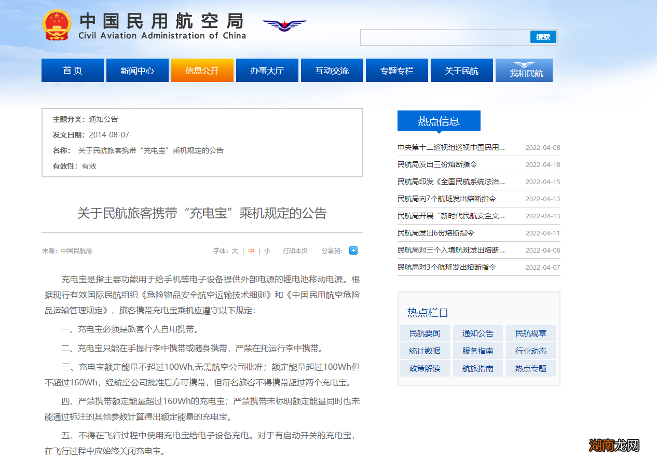Open the blue share (+) icon

point(353,251)
